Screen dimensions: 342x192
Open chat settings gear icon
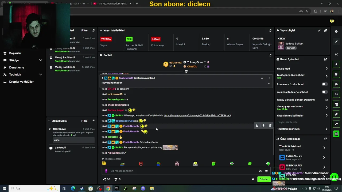tap(253, 179)
